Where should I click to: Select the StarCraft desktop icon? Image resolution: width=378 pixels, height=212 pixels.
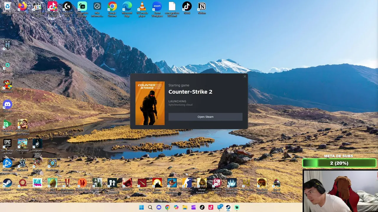point(37,165)
